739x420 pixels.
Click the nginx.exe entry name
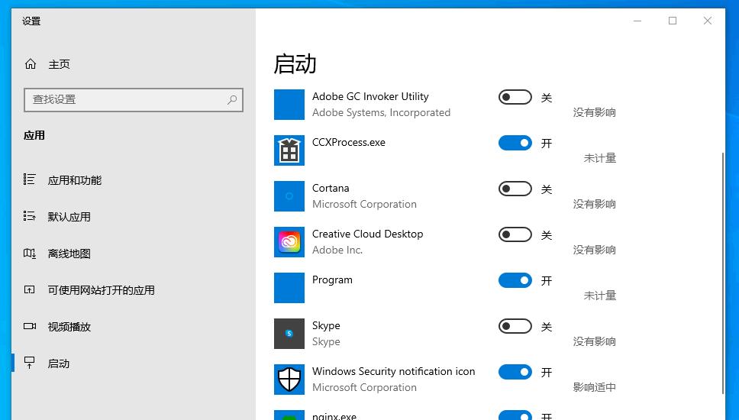coord(334,416)
